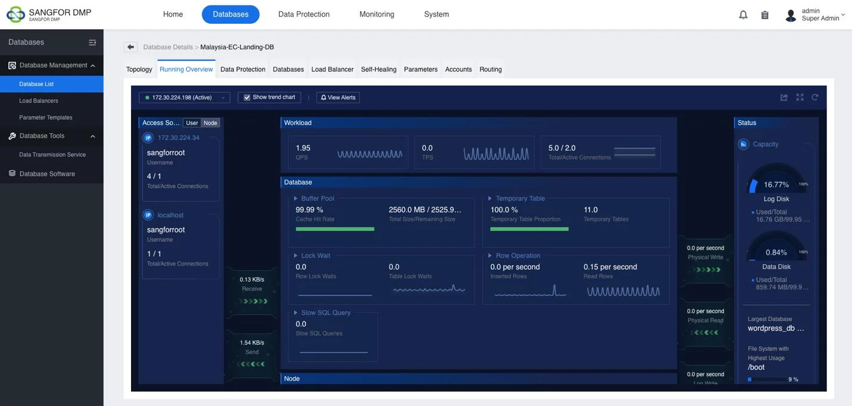Image resolution: width=852 pixels, height=406 pixels.
Task: Click the TPS trend sparkline
Action: click(497, 154)
